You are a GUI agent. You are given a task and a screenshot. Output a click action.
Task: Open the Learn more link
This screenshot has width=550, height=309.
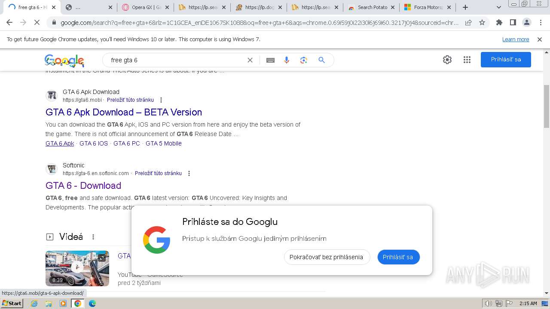(516, 39)
